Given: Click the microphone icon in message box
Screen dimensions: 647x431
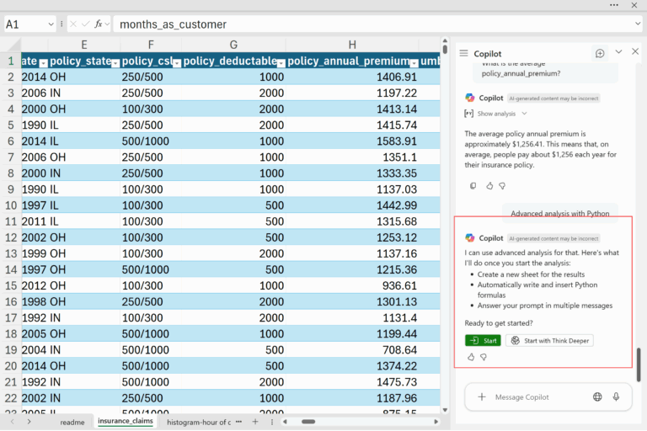Looking at the screenshot, I should tap(616, 396).
